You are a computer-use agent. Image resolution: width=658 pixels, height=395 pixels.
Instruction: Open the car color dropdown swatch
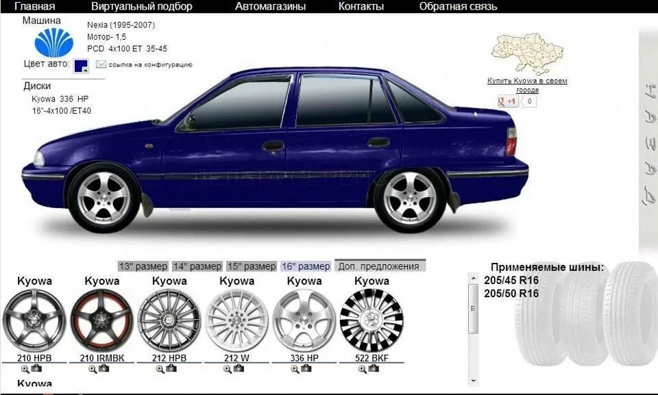click(81, 66)
